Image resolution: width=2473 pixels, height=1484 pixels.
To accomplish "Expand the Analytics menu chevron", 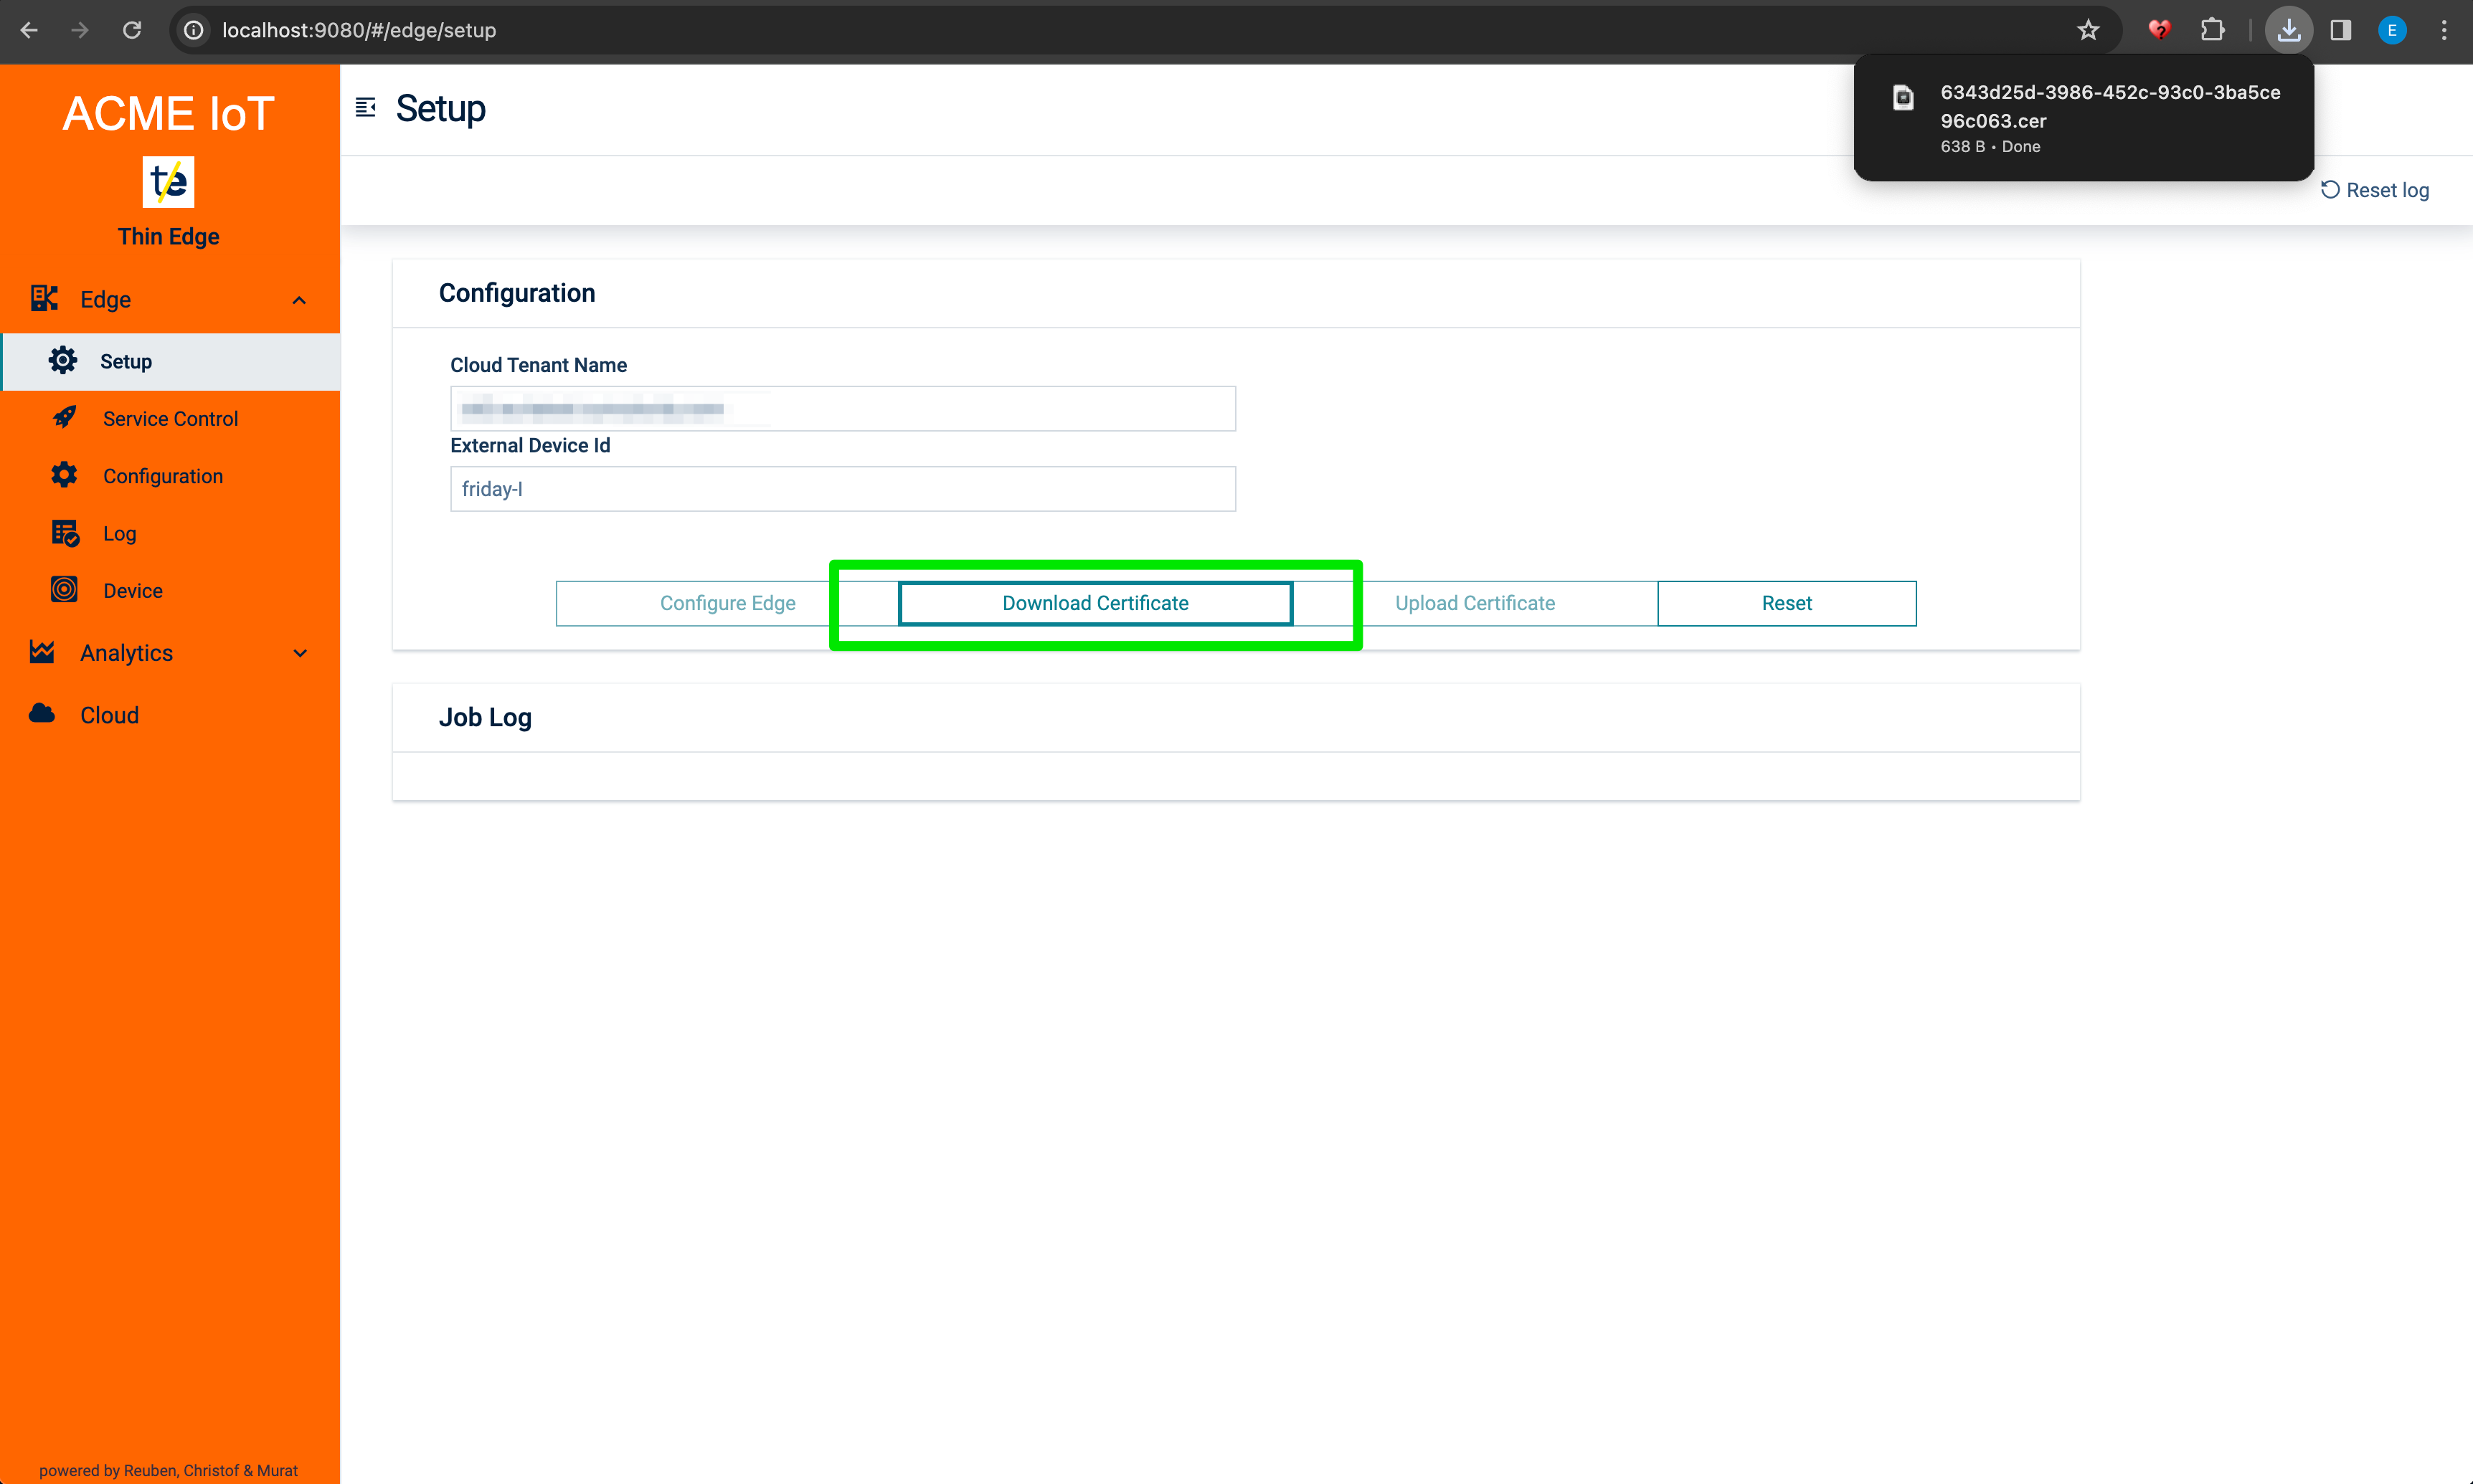I will (299, 653).
